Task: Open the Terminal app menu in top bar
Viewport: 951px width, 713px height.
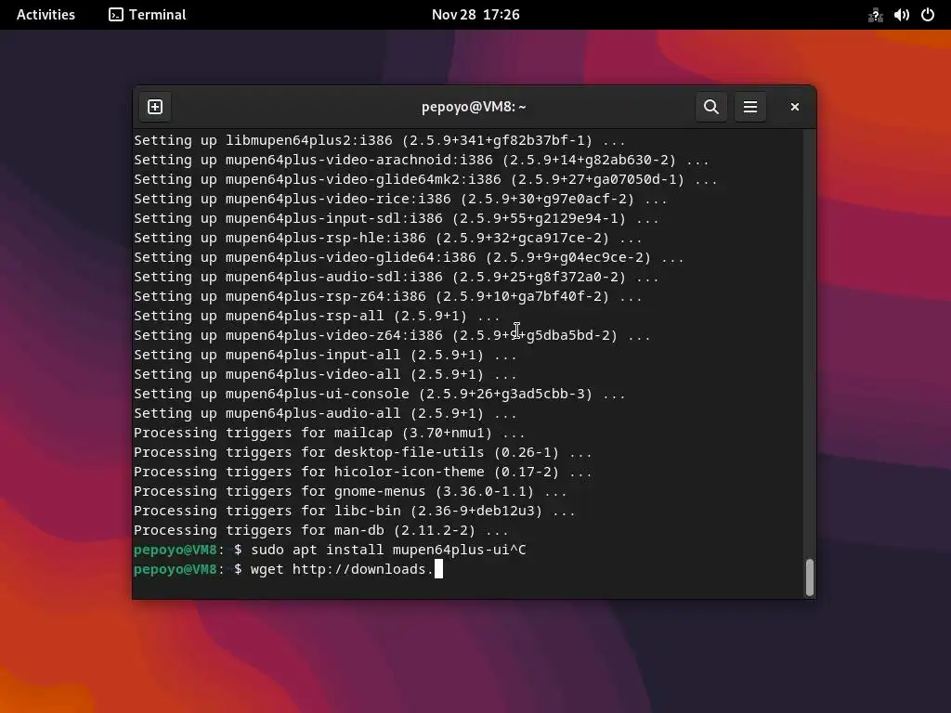Action: pyautogui.click(x=148, y=15)
